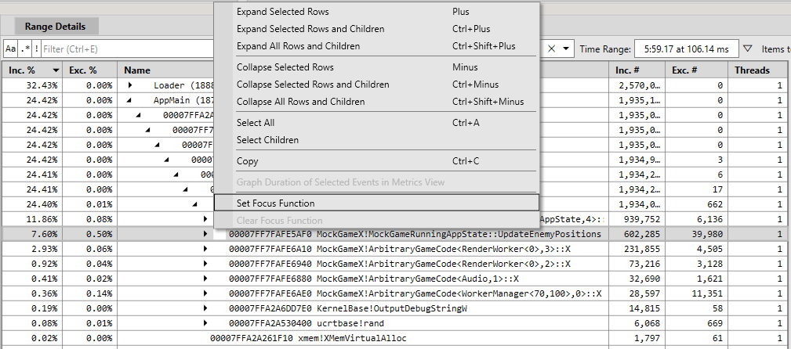This screenshot has height=349, width=791.
Task: Choose Select Children in context menu
Action: (x=377, y=139)
